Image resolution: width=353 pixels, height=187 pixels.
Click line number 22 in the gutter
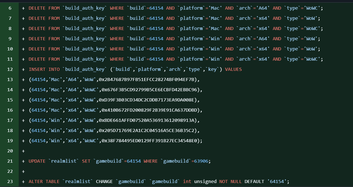(10, 171)
